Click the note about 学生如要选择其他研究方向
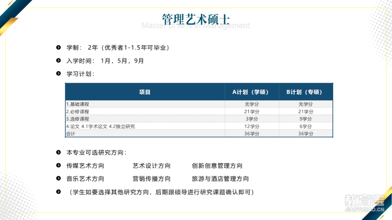Screen dimensions: 392x220 pyautogui.click(x=161, y=192)
